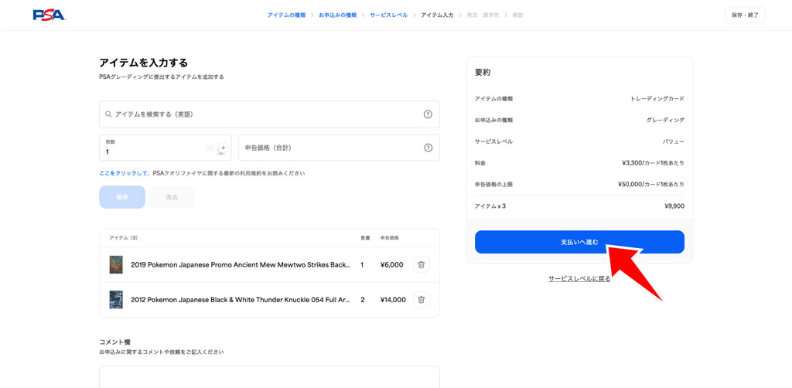Click ¥50,000/カード1枚あたり limit value

(651, 185)
